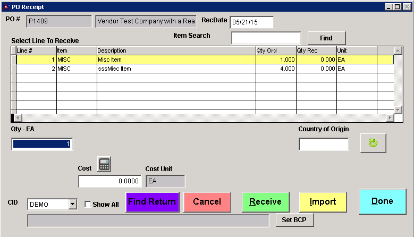This screenshot has height=237, width=414.
Task: Expand the CID dropdown list
Action: (72, 205)
